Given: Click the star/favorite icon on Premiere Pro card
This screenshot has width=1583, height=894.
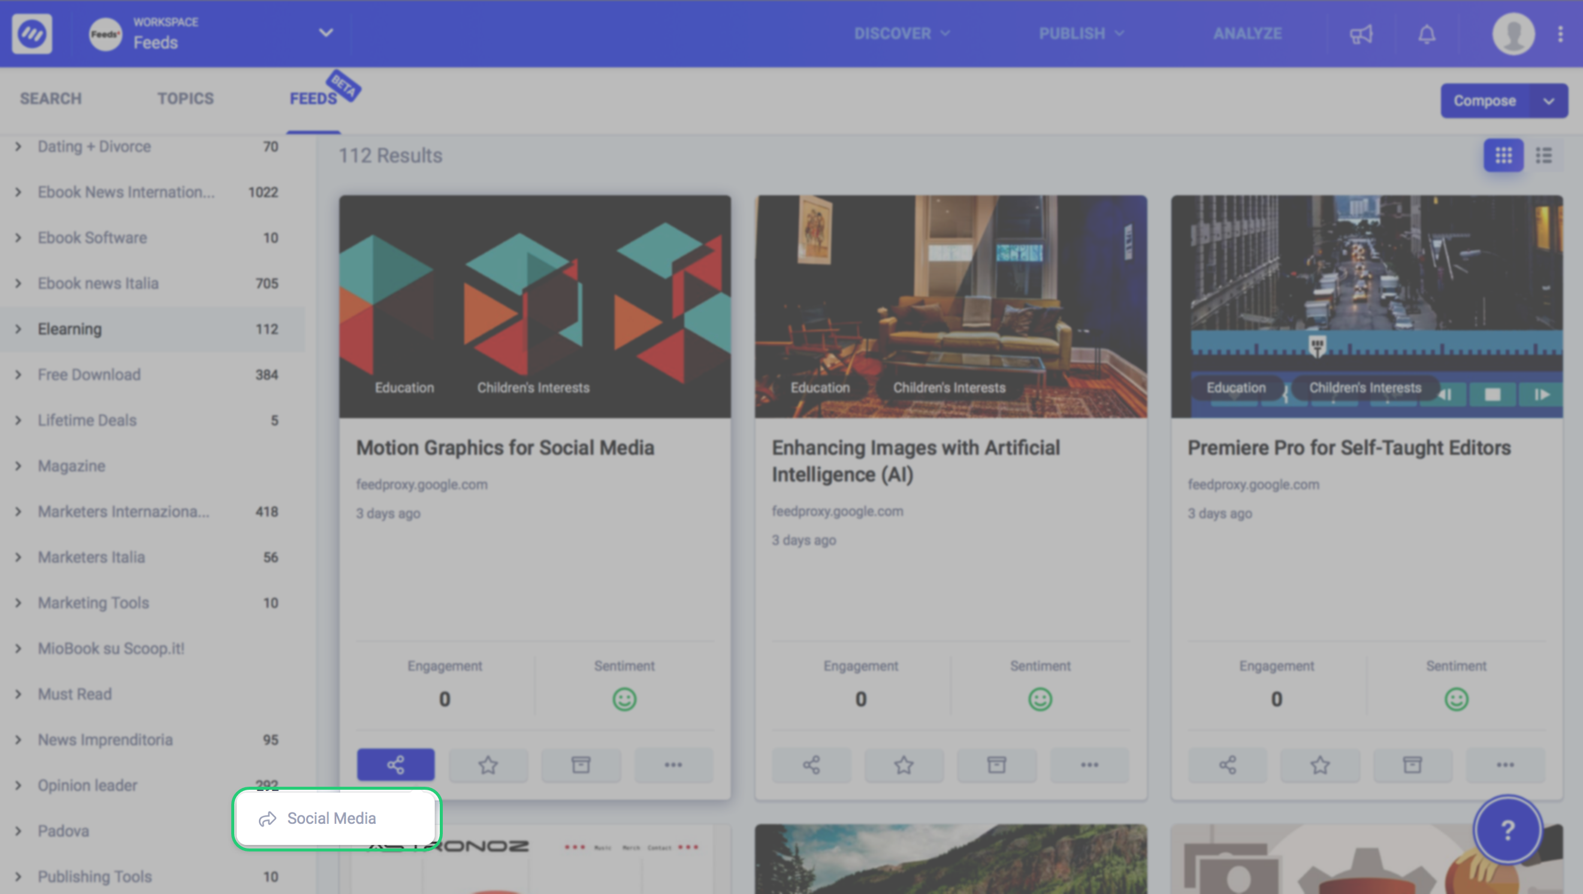Looking at the screenshot, I should (x=1320, y=765).
